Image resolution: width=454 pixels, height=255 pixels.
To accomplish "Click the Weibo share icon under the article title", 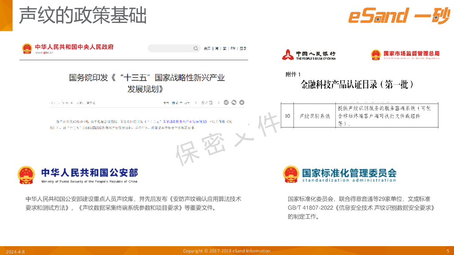I will [227, 102].
